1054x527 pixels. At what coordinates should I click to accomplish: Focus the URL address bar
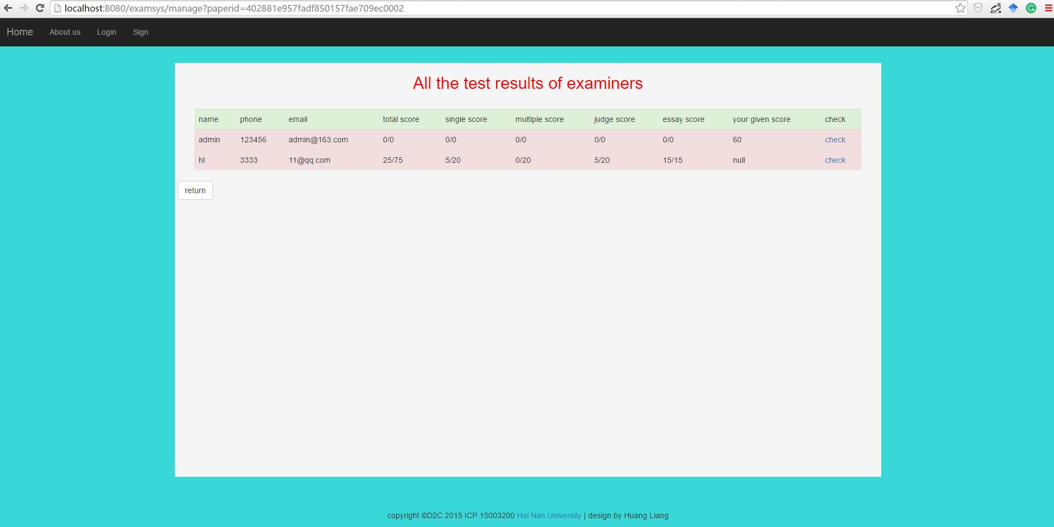508,8
